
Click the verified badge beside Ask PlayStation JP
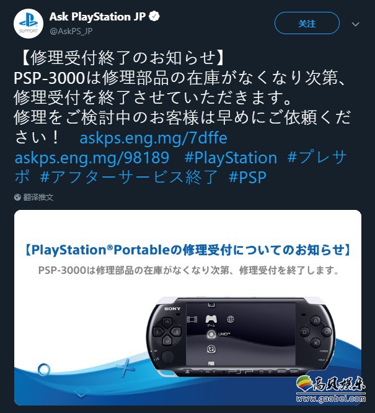click(x=154, y=16)
